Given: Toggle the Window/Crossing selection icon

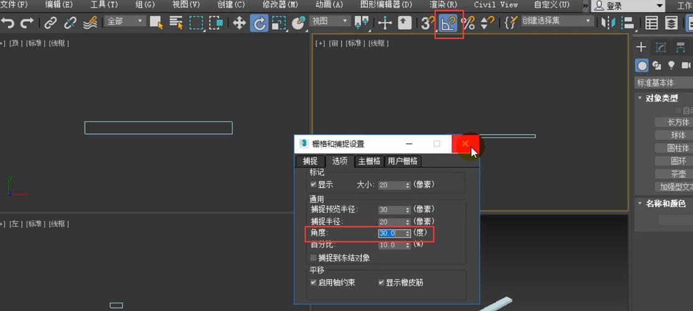Looking at the screenshot, I should [x=216, y=23].
